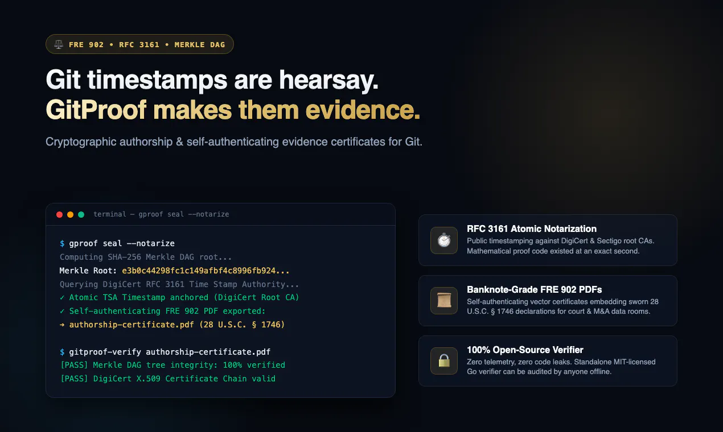This screenshot has height=432, width=723.
Task: Click the padlock icon beside 100% Open-Source Verifier
Action: 444,361
